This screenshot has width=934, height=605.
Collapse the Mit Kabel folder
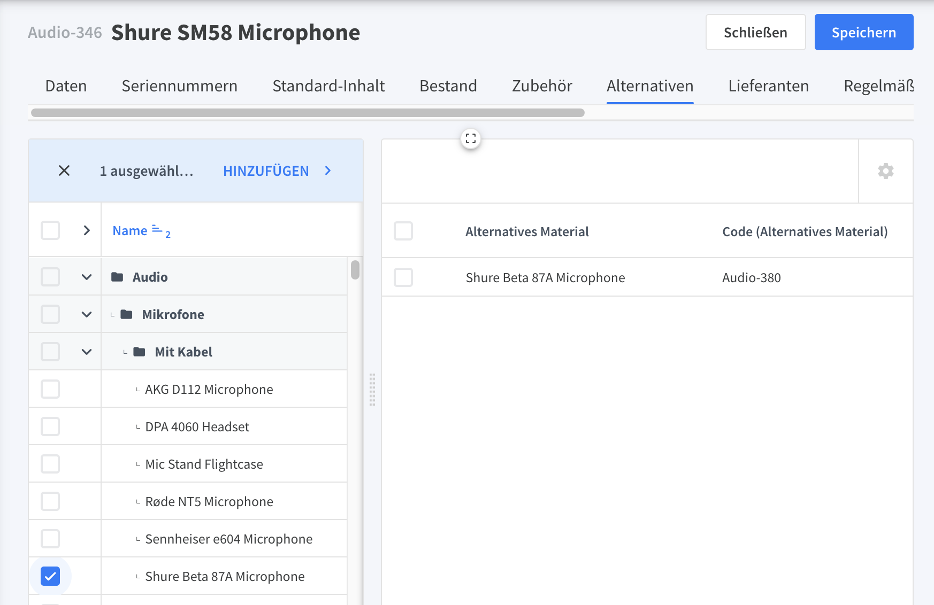[x=87, y=352]
